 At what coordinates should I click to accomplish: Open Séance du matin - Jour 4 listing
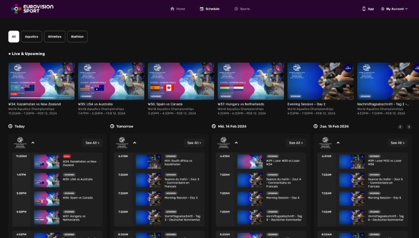(x=261, y=180)
